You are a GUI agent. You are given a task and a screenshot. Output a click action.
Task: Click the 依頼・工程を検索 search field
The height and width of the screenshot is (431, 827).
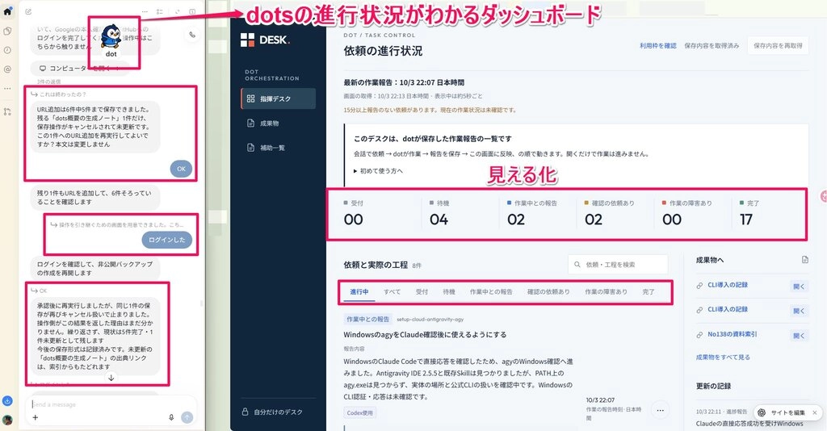tap(618, 265)
